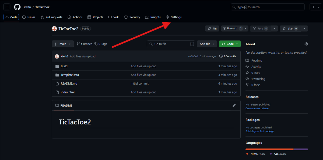Click the HTML 77.2% language entry
The width and height of the screenshot is (323, 160).
(x=255, y=154)
